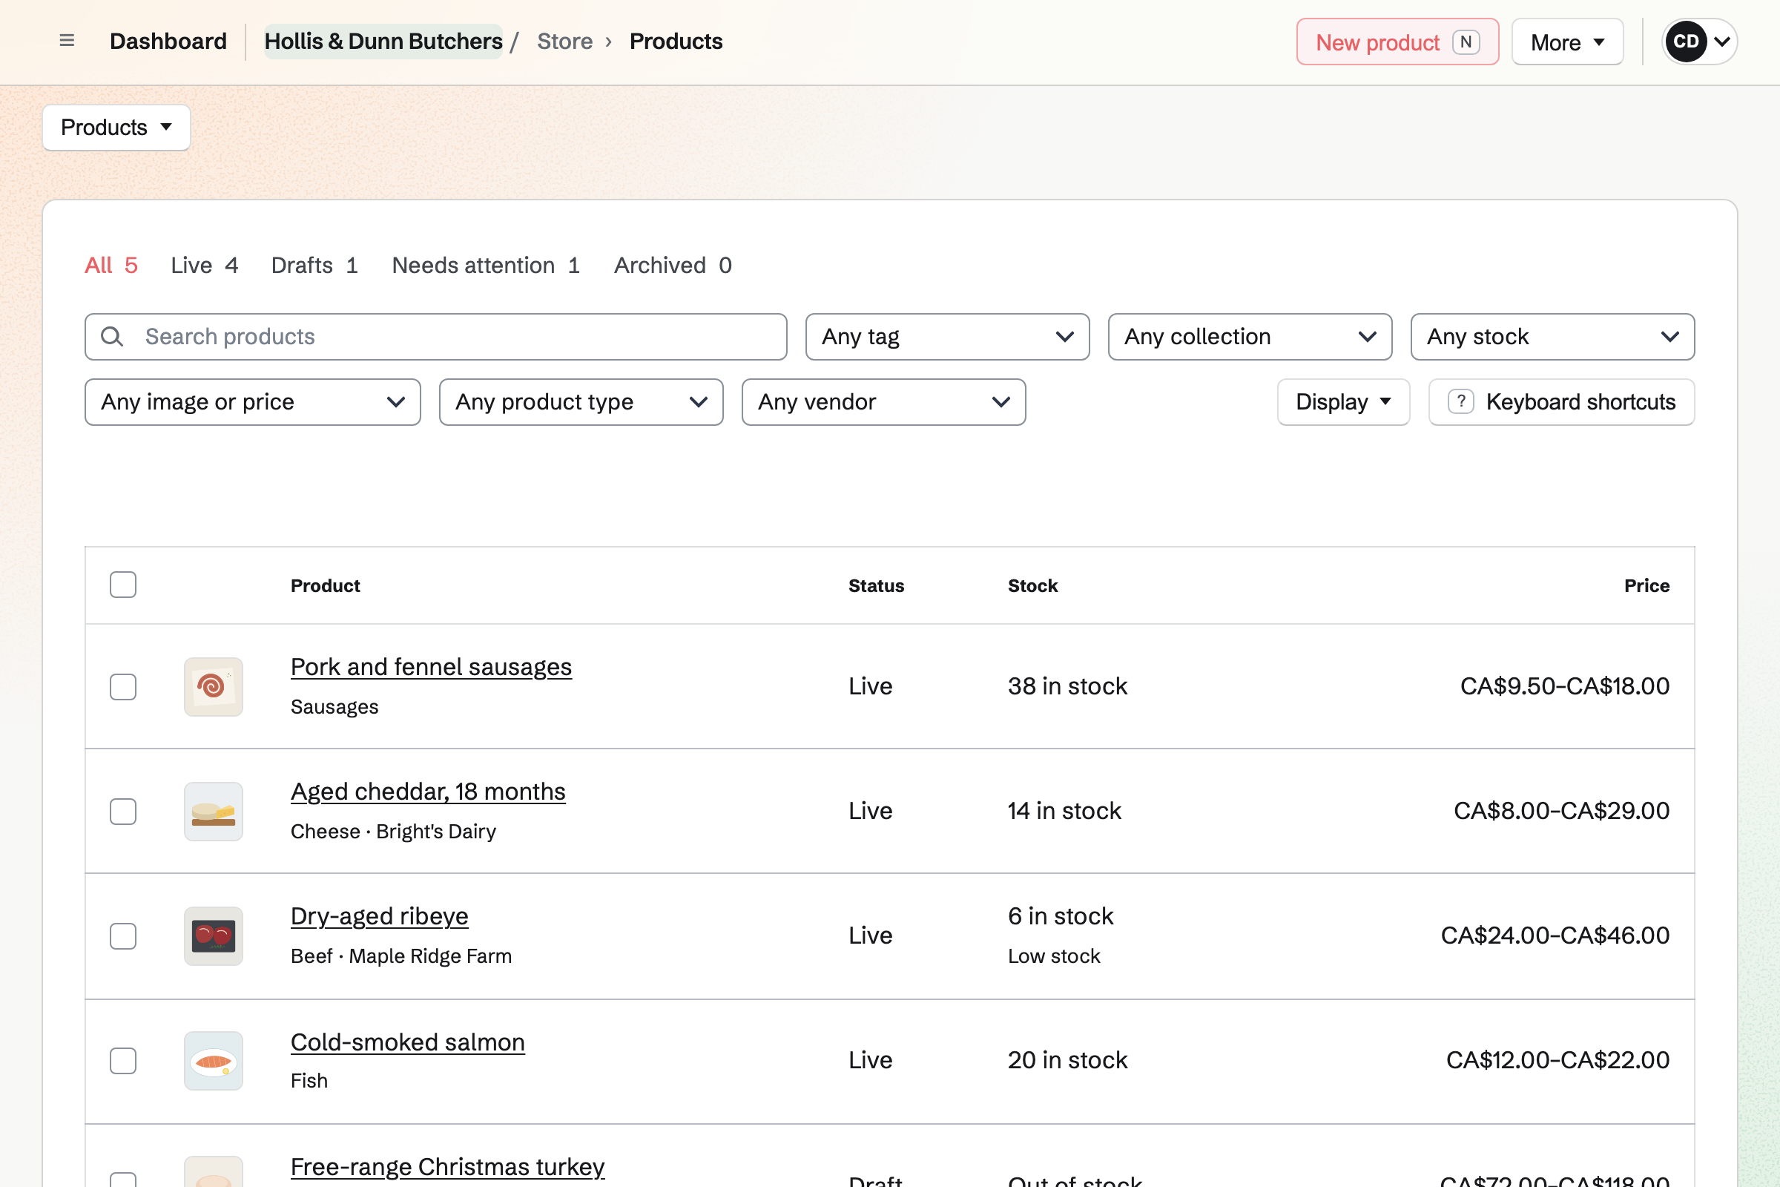This screenshot has height=1187, width=1780.
Task: Expand the Any tag filter
Action: click(948, 337)
